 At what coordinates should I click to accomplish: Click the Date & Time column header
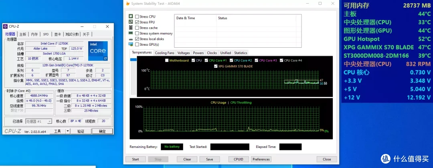tap(196, 18)
